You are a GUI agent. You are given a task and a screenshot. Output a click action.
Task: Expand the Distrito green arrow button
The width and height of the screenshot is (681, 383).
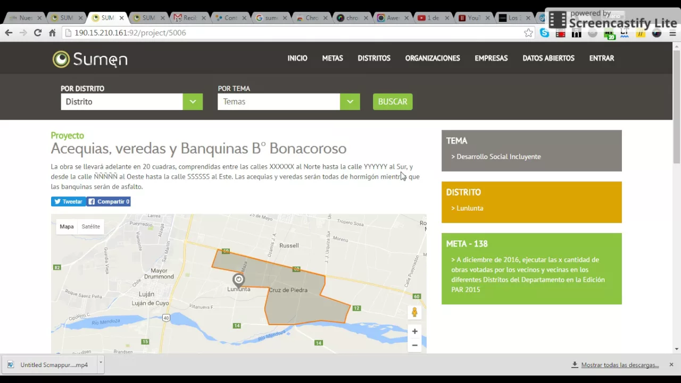[x=193, y=102]
